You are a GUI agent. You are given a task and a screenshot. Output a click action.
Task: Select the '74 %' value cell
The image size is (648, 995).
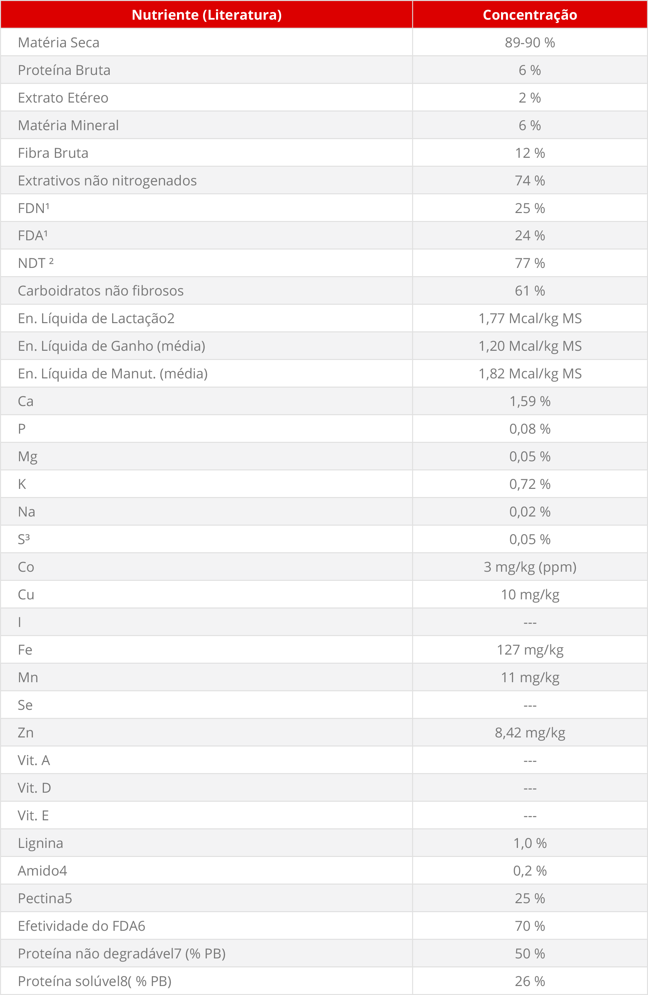click(x=530, y=181)
